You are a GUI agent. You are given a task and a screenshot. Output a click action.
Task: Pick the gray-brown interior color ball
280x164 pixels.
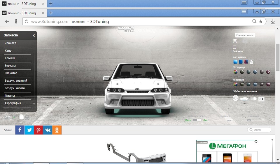262,84
